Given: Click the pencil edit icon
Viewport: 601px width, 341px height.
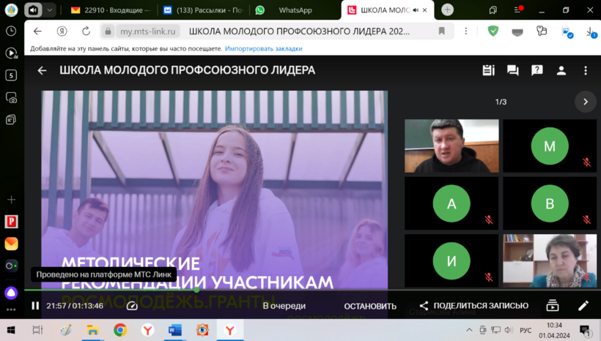Looking at the screenshot, I should click(583, 305).
